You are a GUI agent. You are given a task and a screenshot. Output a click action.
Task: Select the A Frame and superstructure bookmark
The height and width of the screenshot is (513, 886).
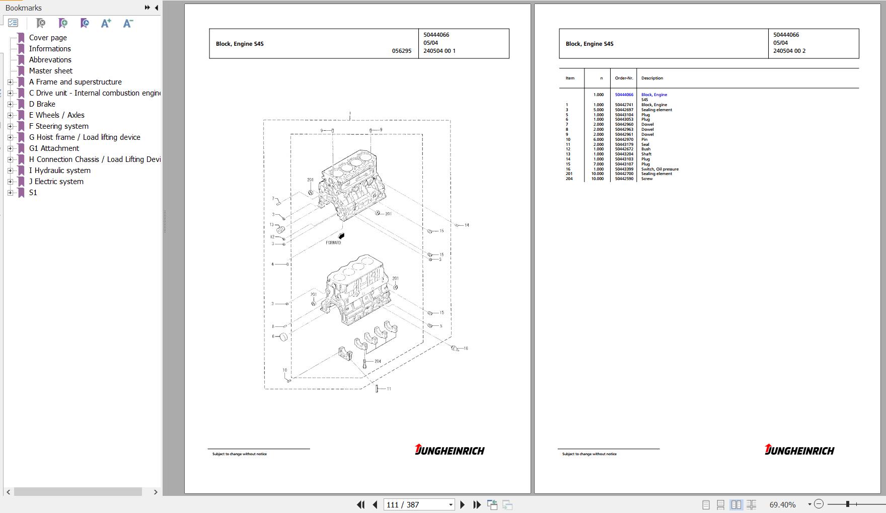tap(76, 82)
